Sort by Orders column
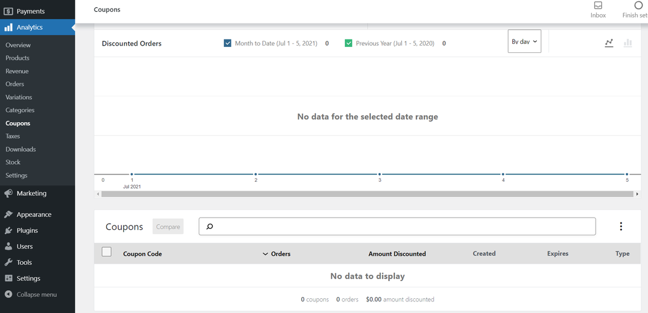Viewport: 648px width, 313px height. click(x=276, y=254)
